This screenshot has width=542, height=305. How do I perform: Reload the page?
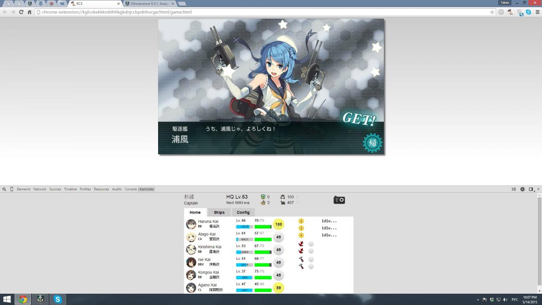pyautogui.click(x=21, y=12)
